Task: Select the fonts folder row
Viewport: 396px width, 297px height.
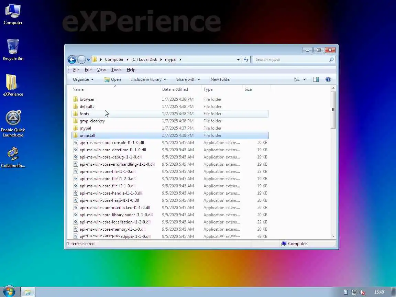Action: point(170,114)
